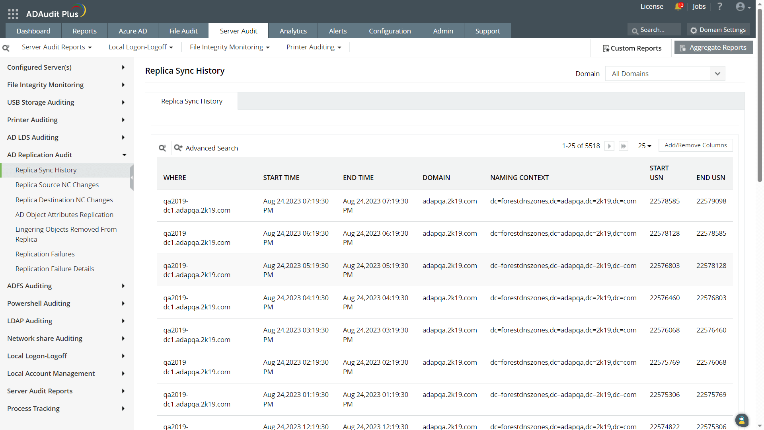764x430 pixels.
Task: Click the table quick search icon
Action: point(162,148)
